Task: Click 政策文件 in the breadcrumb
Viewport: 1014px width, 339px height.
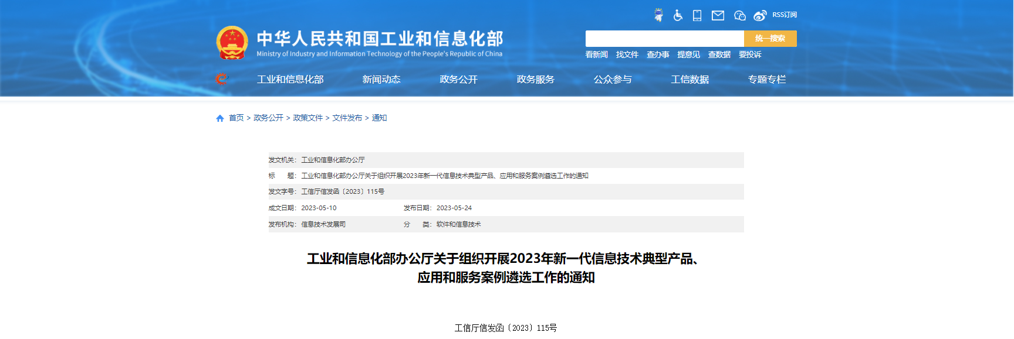Action: pyautogui.click(x=308, y=118)
